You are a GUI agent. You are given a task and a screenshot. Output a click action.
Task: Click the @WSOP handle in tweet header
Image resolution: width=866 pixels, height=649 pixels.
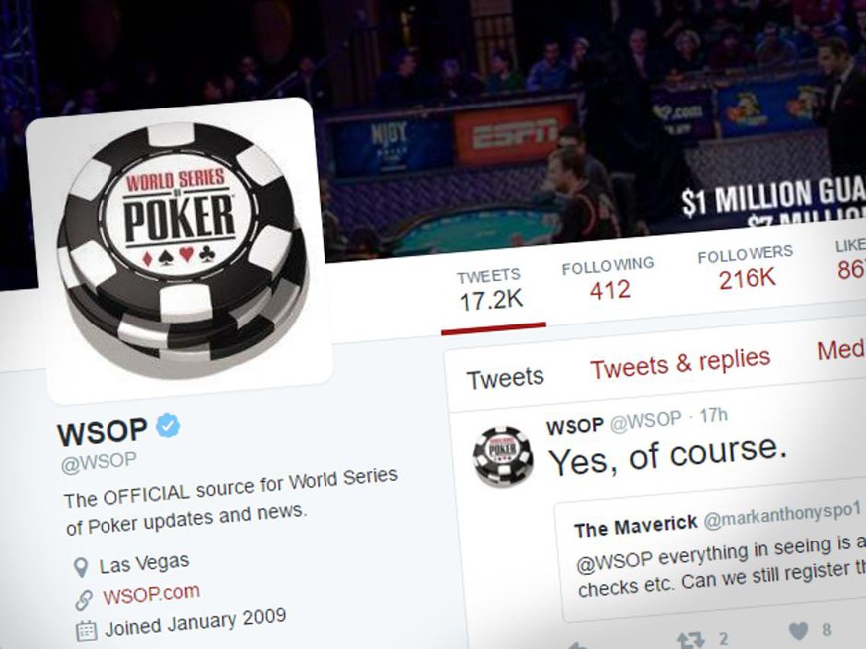coord(646,421)
